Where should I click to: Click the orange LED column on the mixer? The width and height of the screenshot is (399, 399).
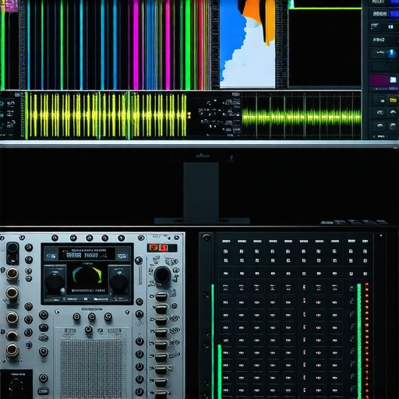[x=366, y=341]
